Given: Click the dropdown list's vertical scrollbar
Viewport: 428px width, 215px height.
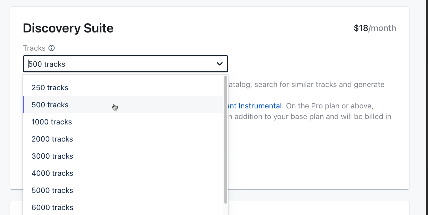Looking at the screenshot, I should [226, 139].
